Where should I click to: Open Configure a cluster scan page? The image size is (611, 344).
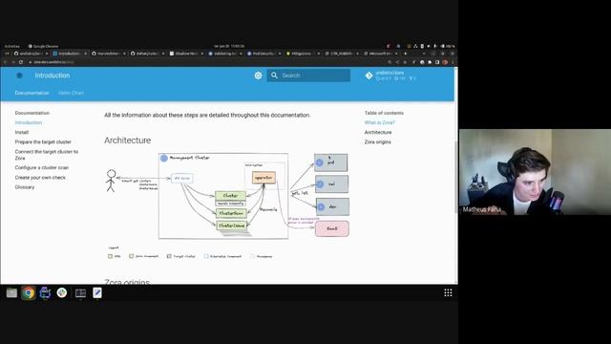pos(42,167)
